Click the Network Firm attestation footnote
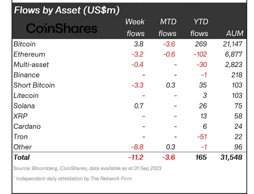The width and height of the screenshot is (254, 194). (x=73, y=178)
